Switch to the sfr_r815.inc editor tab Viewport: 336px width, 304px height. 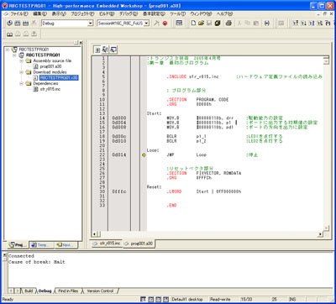pos(107,244)
